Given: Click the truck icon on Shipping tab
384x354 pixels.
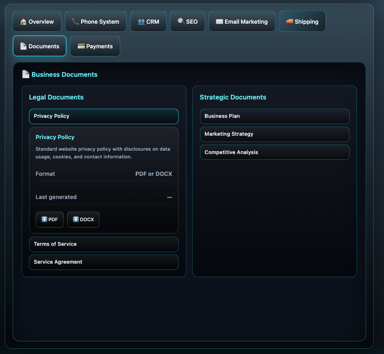Looking at the screenshot, I should [289, 22].
